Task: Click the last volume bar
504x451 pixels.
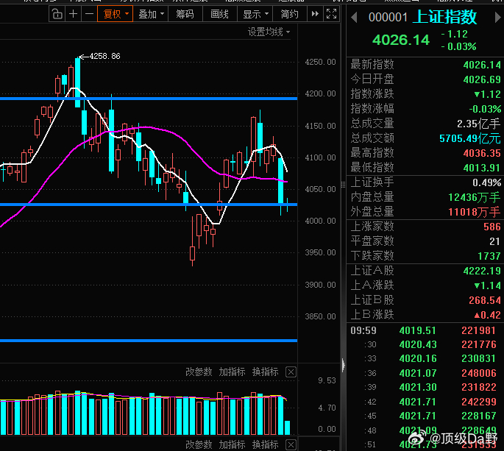Action: [288, 427]
